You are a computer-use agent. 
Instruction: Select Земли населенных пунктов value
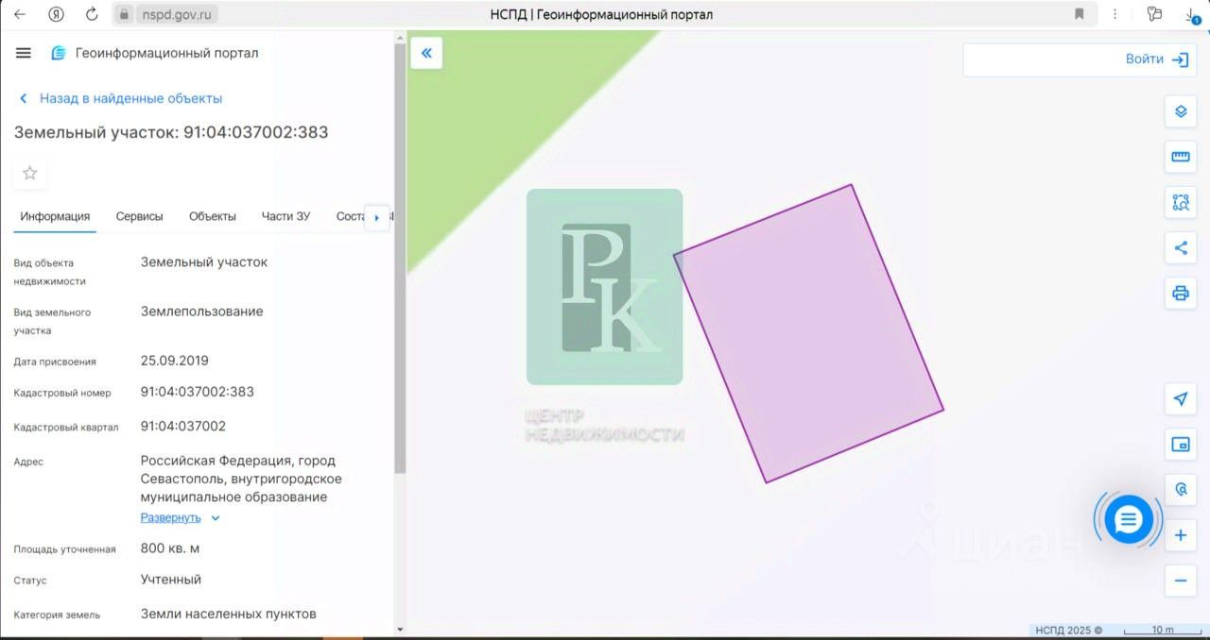pyautogui.click(x=229, y=614)
